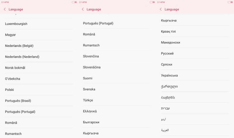Select O'zbekcha language entry
Screen dimensions: 234x138
[39, 79]
